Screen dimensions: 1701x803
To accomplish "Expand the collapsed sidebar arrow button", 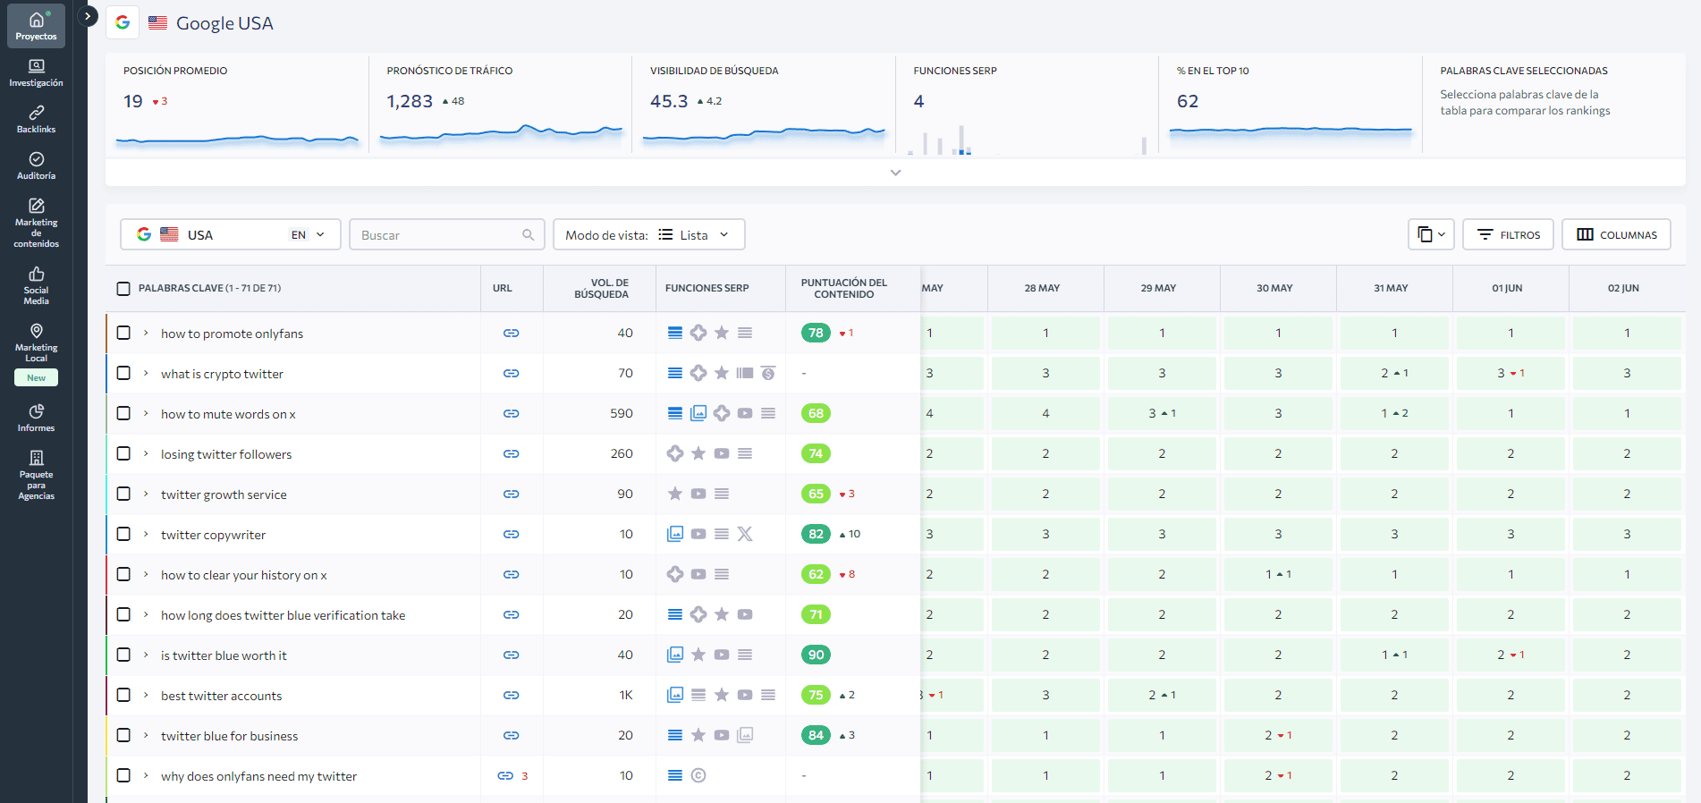I will (88, 16).
